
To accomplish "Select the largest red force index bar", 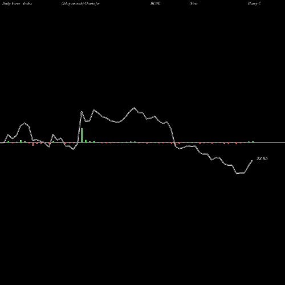I will [x=32, y=144].
